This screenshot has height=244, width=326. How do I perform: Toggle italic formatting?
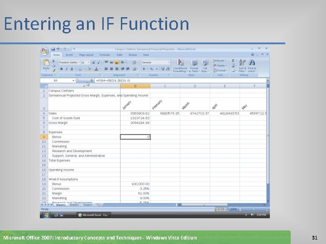click(x=67, y=69)
